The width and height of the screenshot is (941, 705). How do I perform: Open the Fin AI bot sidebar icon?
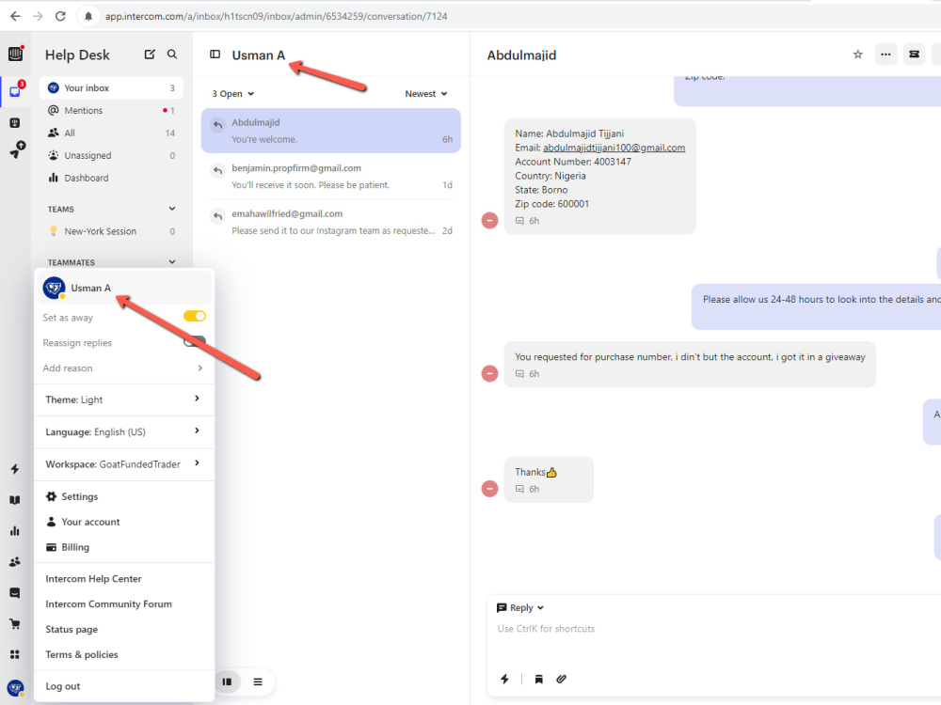pyautogui.click(x=15, y=123)
